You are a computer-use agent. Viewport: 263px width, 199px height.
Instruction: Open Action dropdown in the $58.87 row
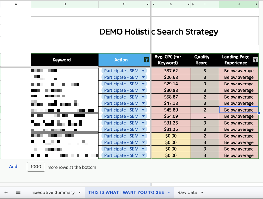point(143,97)
